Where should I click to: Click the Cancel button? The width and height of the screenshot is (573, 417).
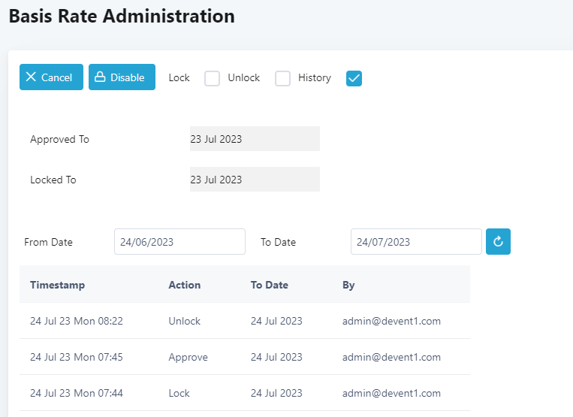(x=51, y=77)
